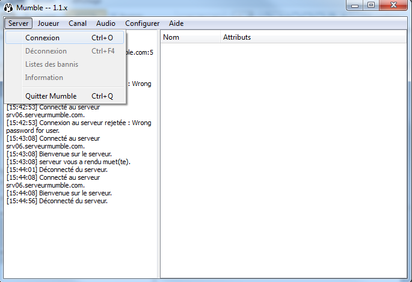Click the disabled Déconnexion menu entry
Viewport: 412px width, 282px height.
[x=64, y=51]
